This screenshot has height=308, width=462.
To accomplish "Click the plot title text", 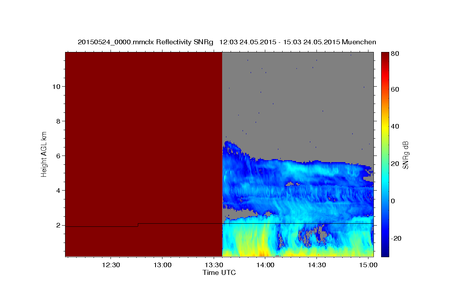I will tap(227, 42).
